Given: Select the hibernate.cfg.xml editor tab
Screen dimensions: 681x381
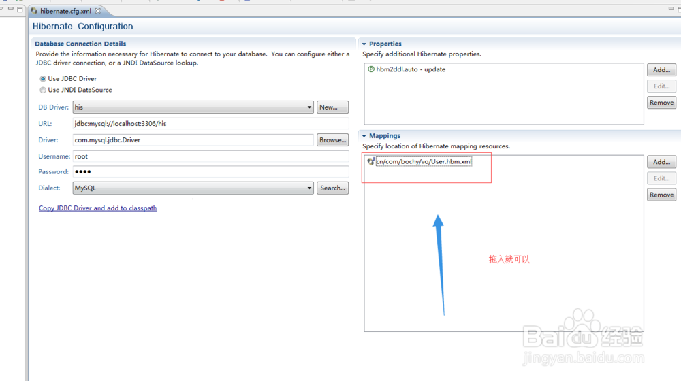Looking at the screenshot, I should click(x=65, y=11).
